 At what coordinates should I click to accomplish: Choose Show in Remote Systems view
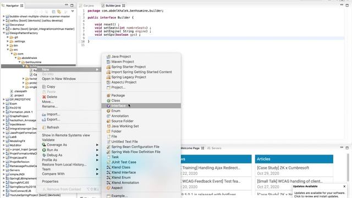[x=66, y=135]
